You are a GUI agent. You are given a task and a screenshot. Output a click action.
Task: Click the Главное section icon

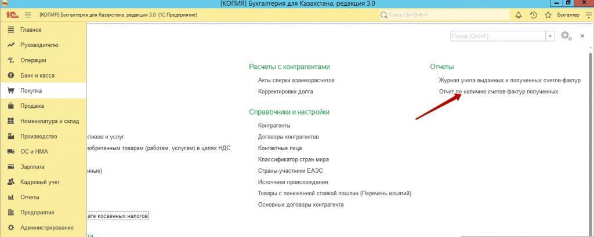pyautogui.click(x=11, y=30)
